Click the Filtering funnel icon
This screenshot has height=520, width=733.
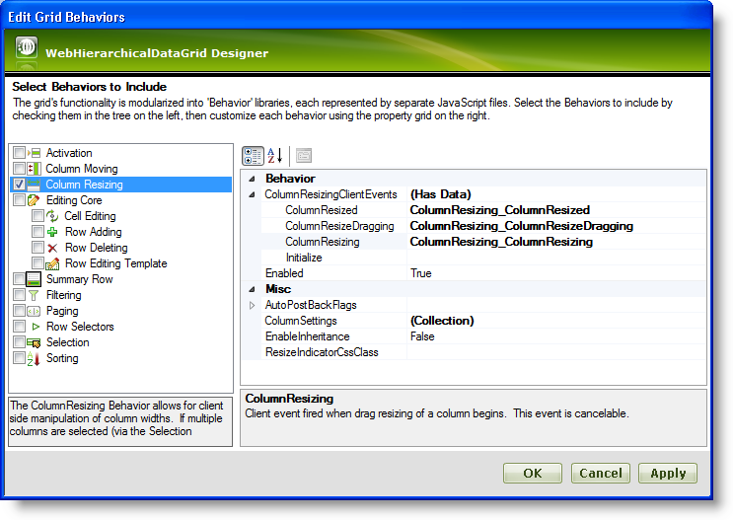(x=34, y=296)
